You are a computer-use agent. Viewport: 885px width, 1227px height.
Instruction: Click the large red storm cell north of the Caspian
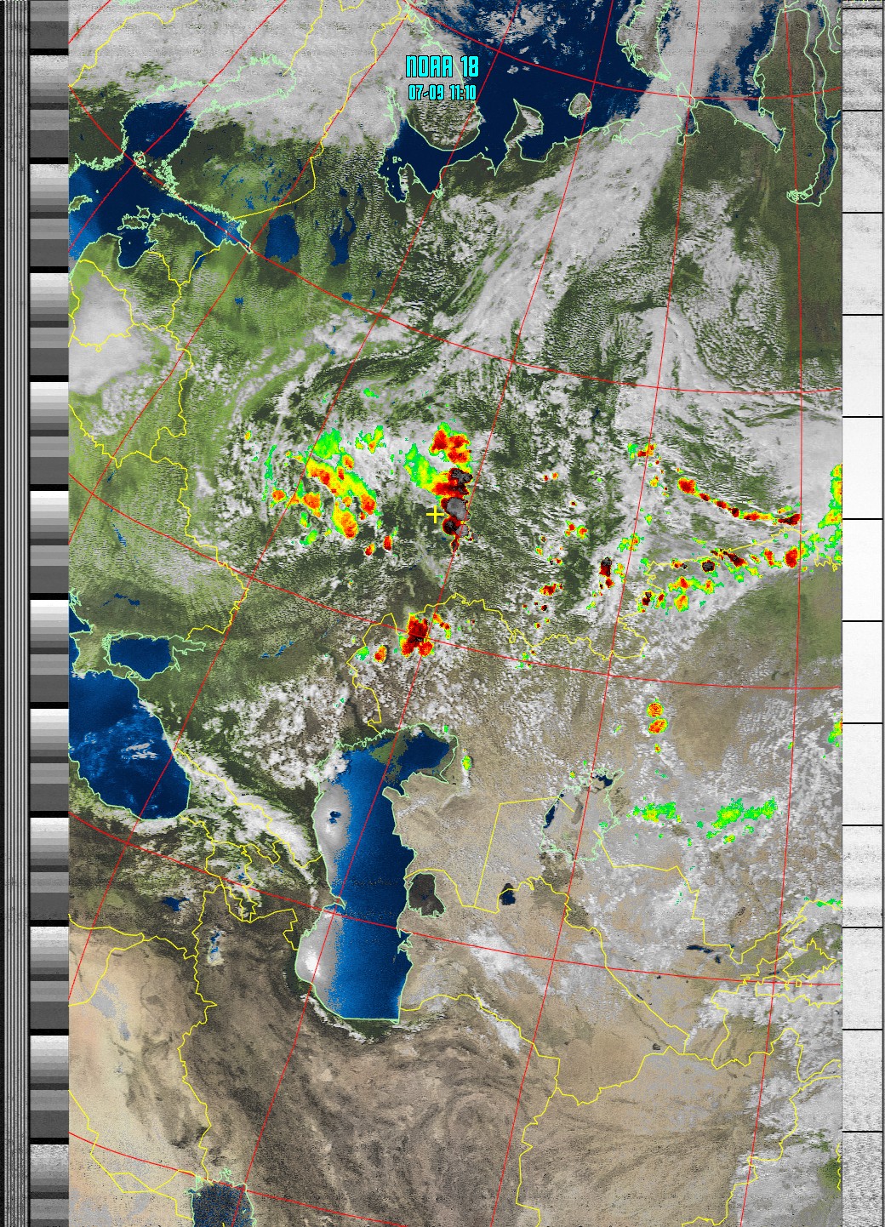[417, 634]
